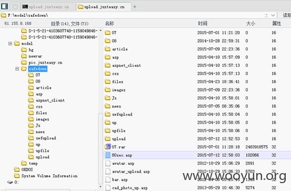291x191 pixels.
Task: Toggle the sidebar panel icon at top left
Action: (x=4, y=6)
